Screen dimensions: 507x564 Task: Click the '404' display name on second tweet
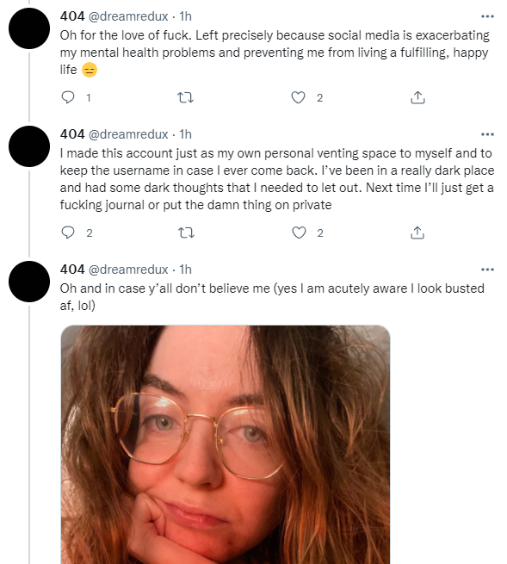[72, 134]
